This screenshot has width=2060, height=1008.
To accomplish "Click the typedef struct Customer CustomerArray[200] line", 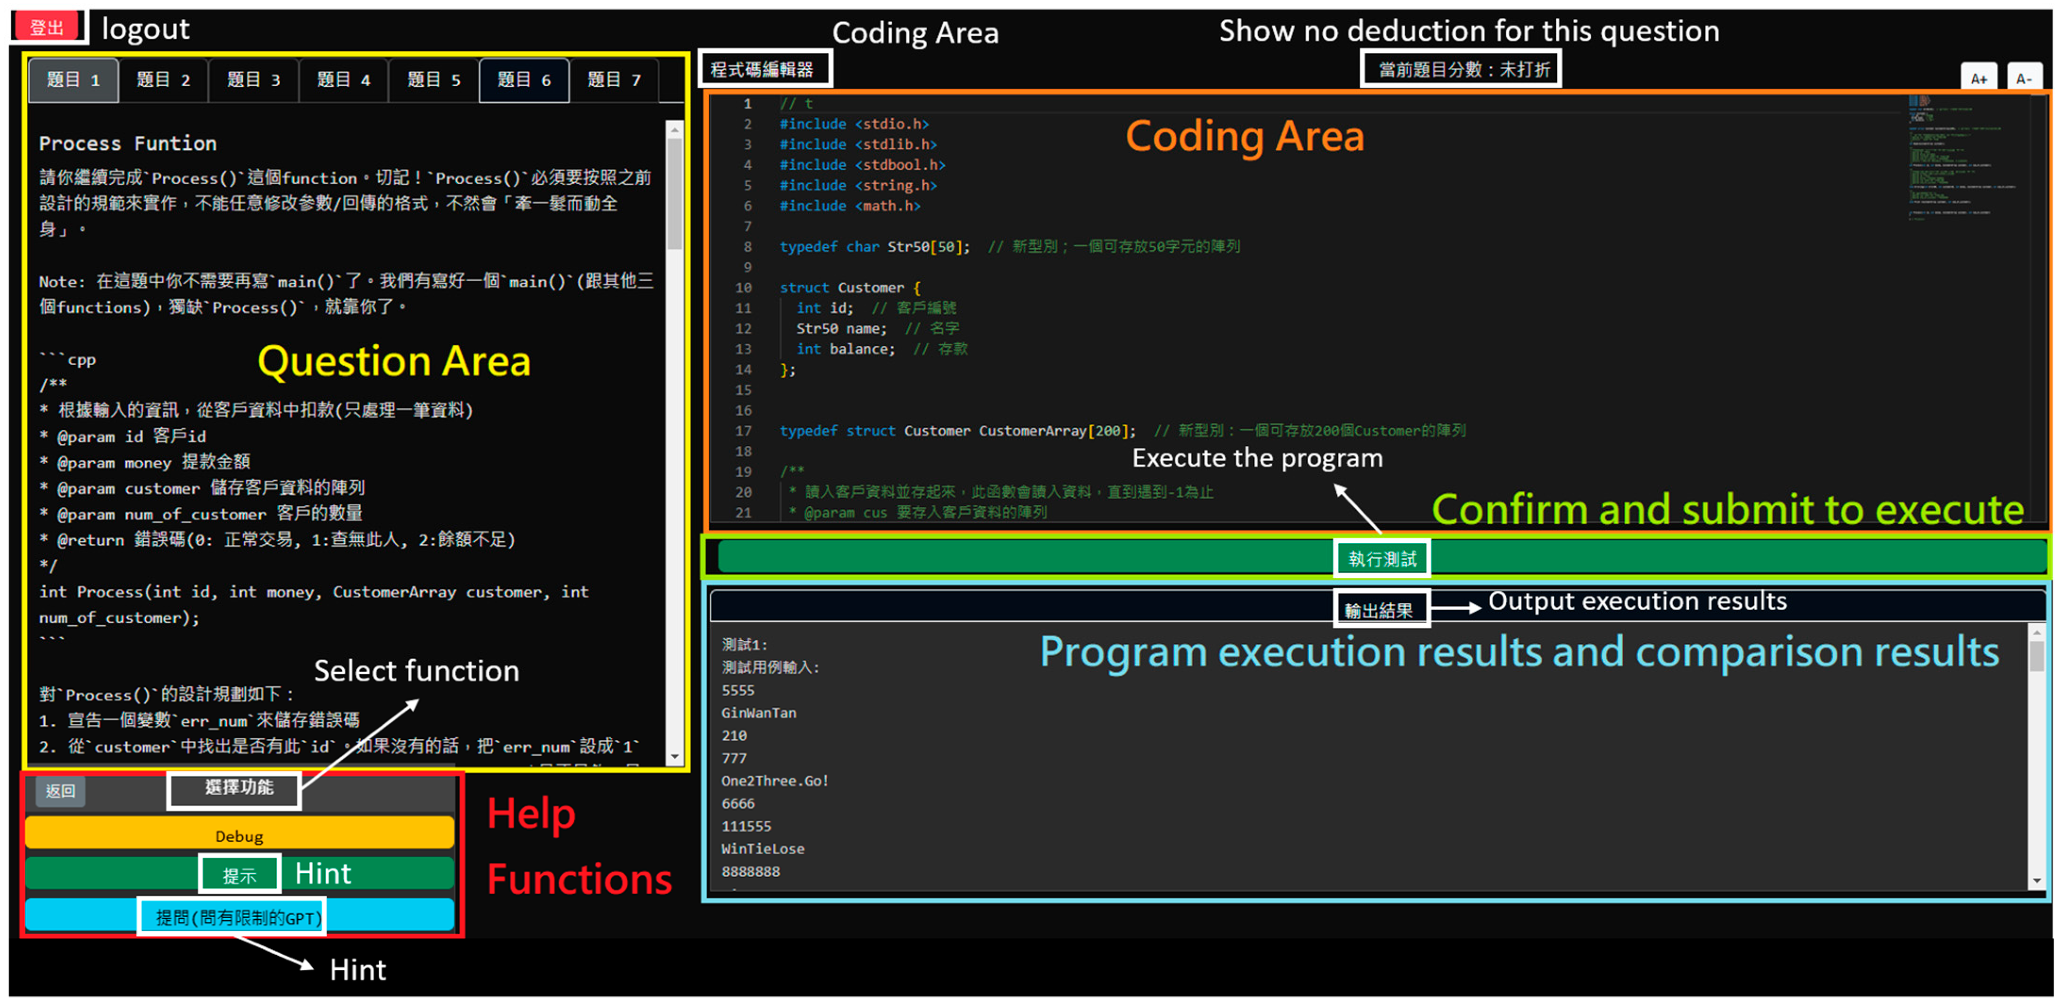I will click(x=1122, y=431).
